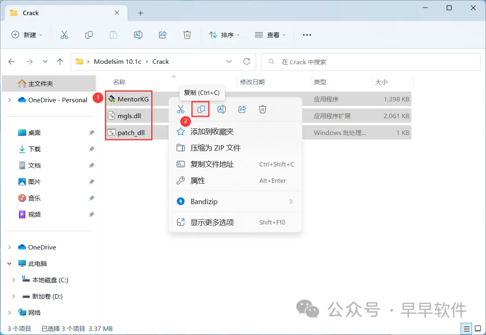Viewport: 486px width, 335px height.
Task: Open 属性 from the context menu
Action: [x=236, y=181]
